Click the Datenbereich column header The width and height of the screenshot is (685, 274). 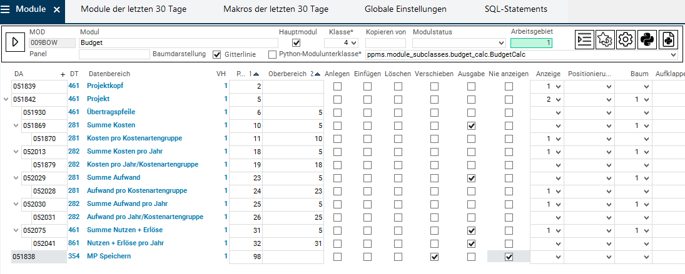(x=109, y=74)
